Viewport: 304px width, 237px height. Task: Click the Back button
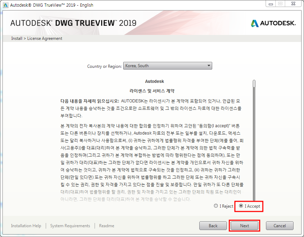213,225
